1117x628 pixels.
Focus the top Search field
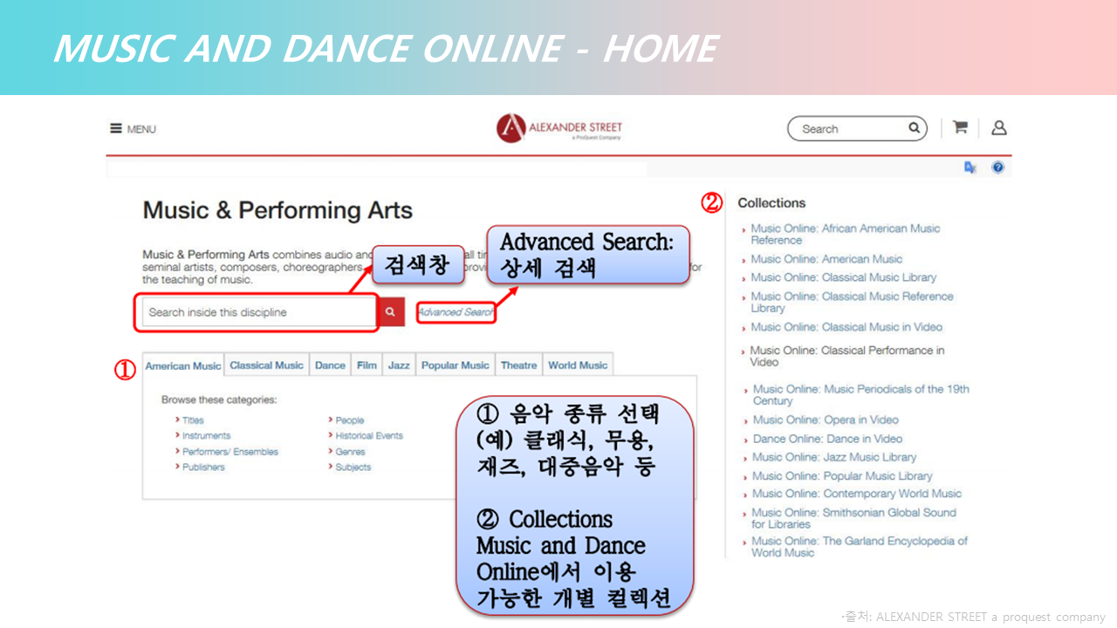pyautogui.click(x=857, y=129)
